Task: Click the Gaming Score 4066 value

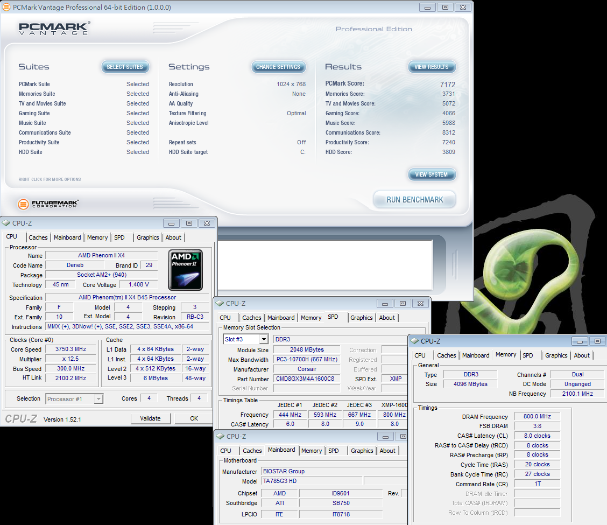Action: coord(449,113)
